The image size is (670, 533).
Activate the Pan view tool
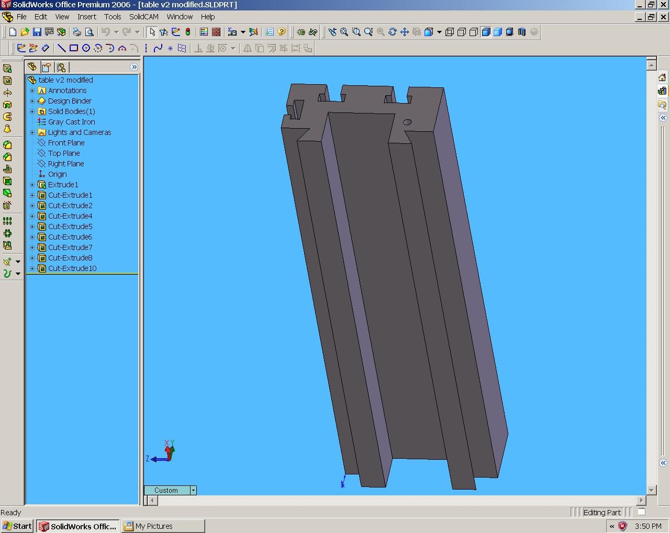point(405,32)
